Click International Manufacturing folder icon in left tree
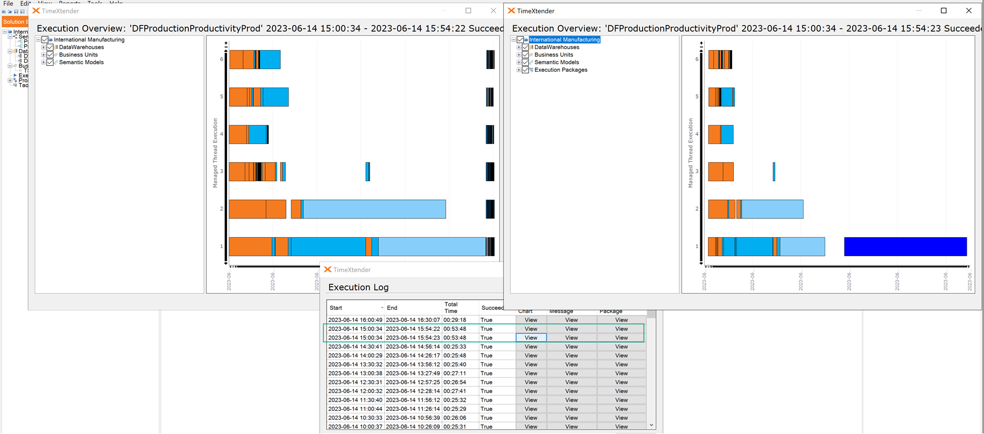The image size is (984, 434). pyautogui.click(x=51, y=39)
